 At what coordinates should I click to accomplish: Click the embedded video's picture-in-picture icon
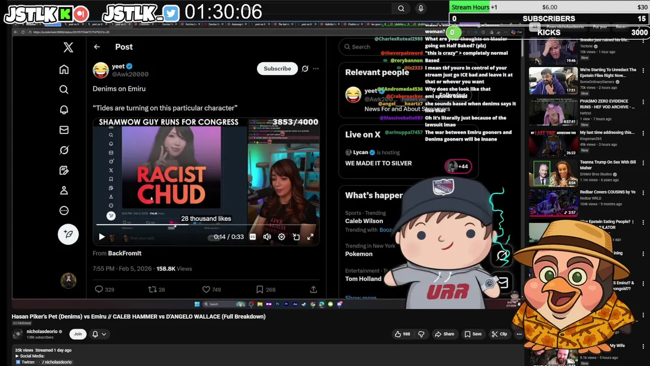pos(296,237)
